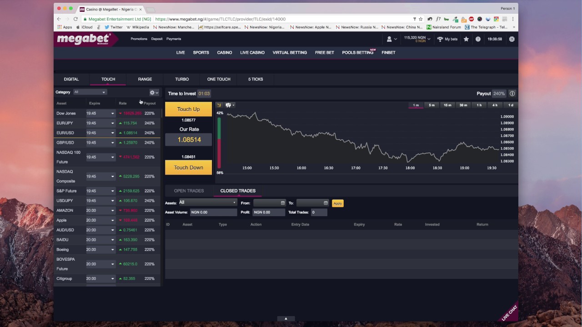Open the Payments link

(x=174, y=39)
